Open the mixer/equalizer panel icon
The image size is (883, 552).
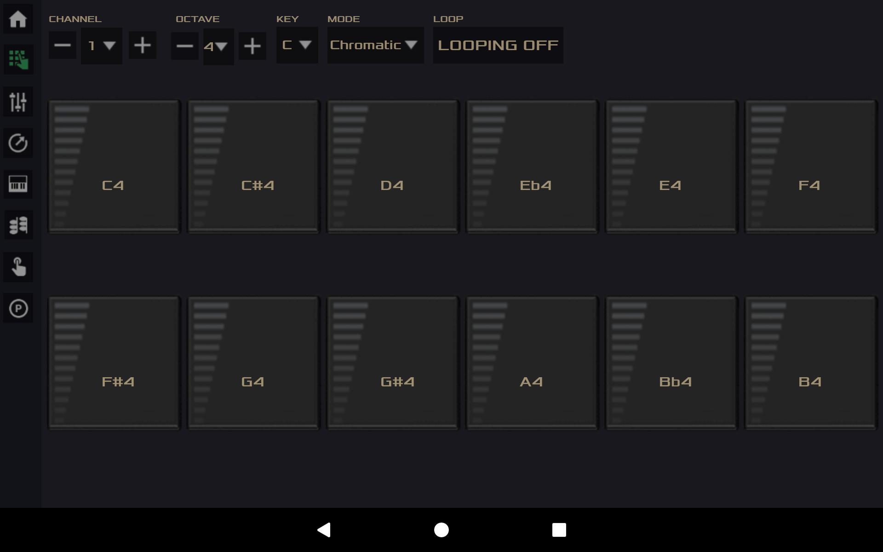tap(18, 102)
